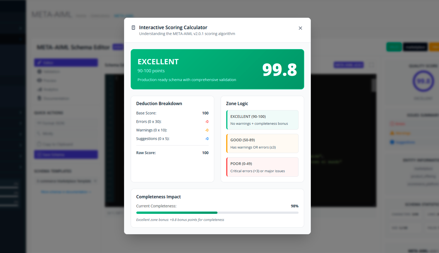Select the GOOD (50-89) zone card

[262, 143]
